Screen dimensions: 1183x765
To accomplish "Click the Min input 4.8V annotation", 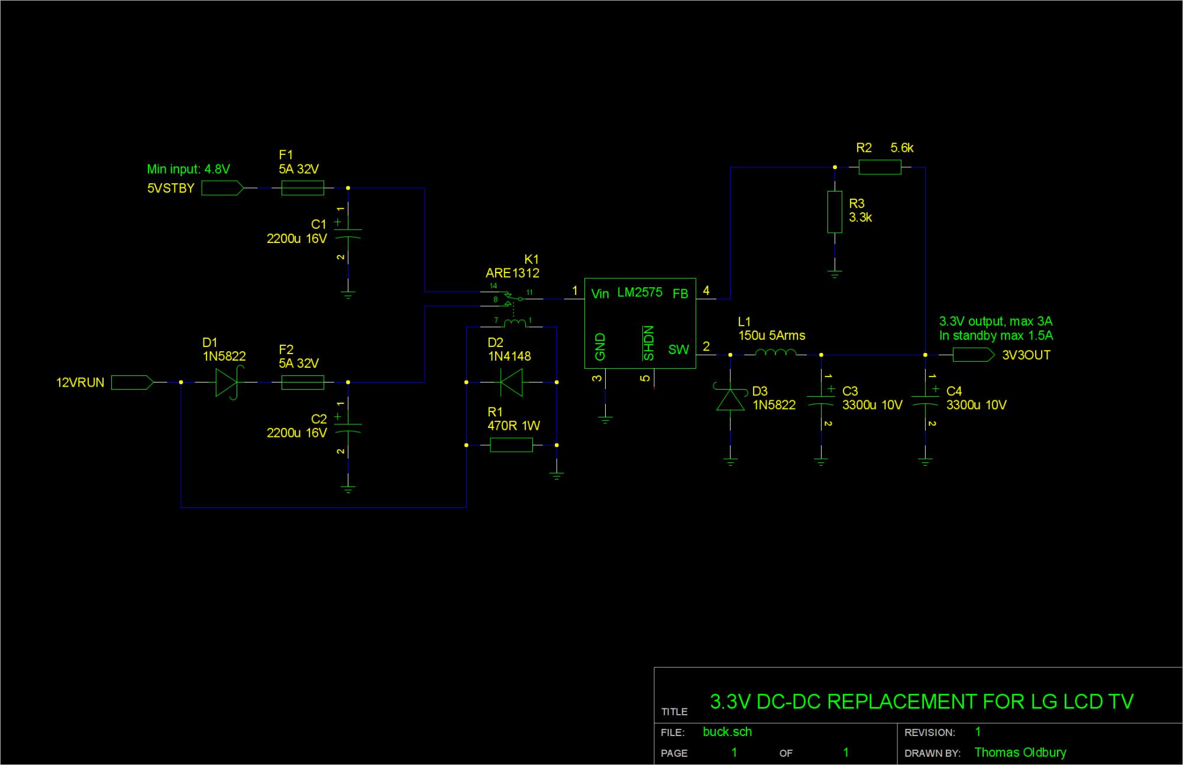I will [x=188, y=169].
